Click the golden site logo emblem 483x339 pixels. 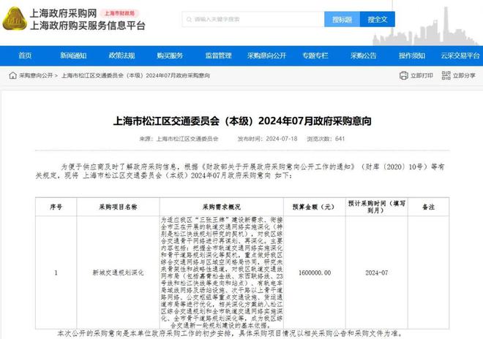click(x=15, y=19)
